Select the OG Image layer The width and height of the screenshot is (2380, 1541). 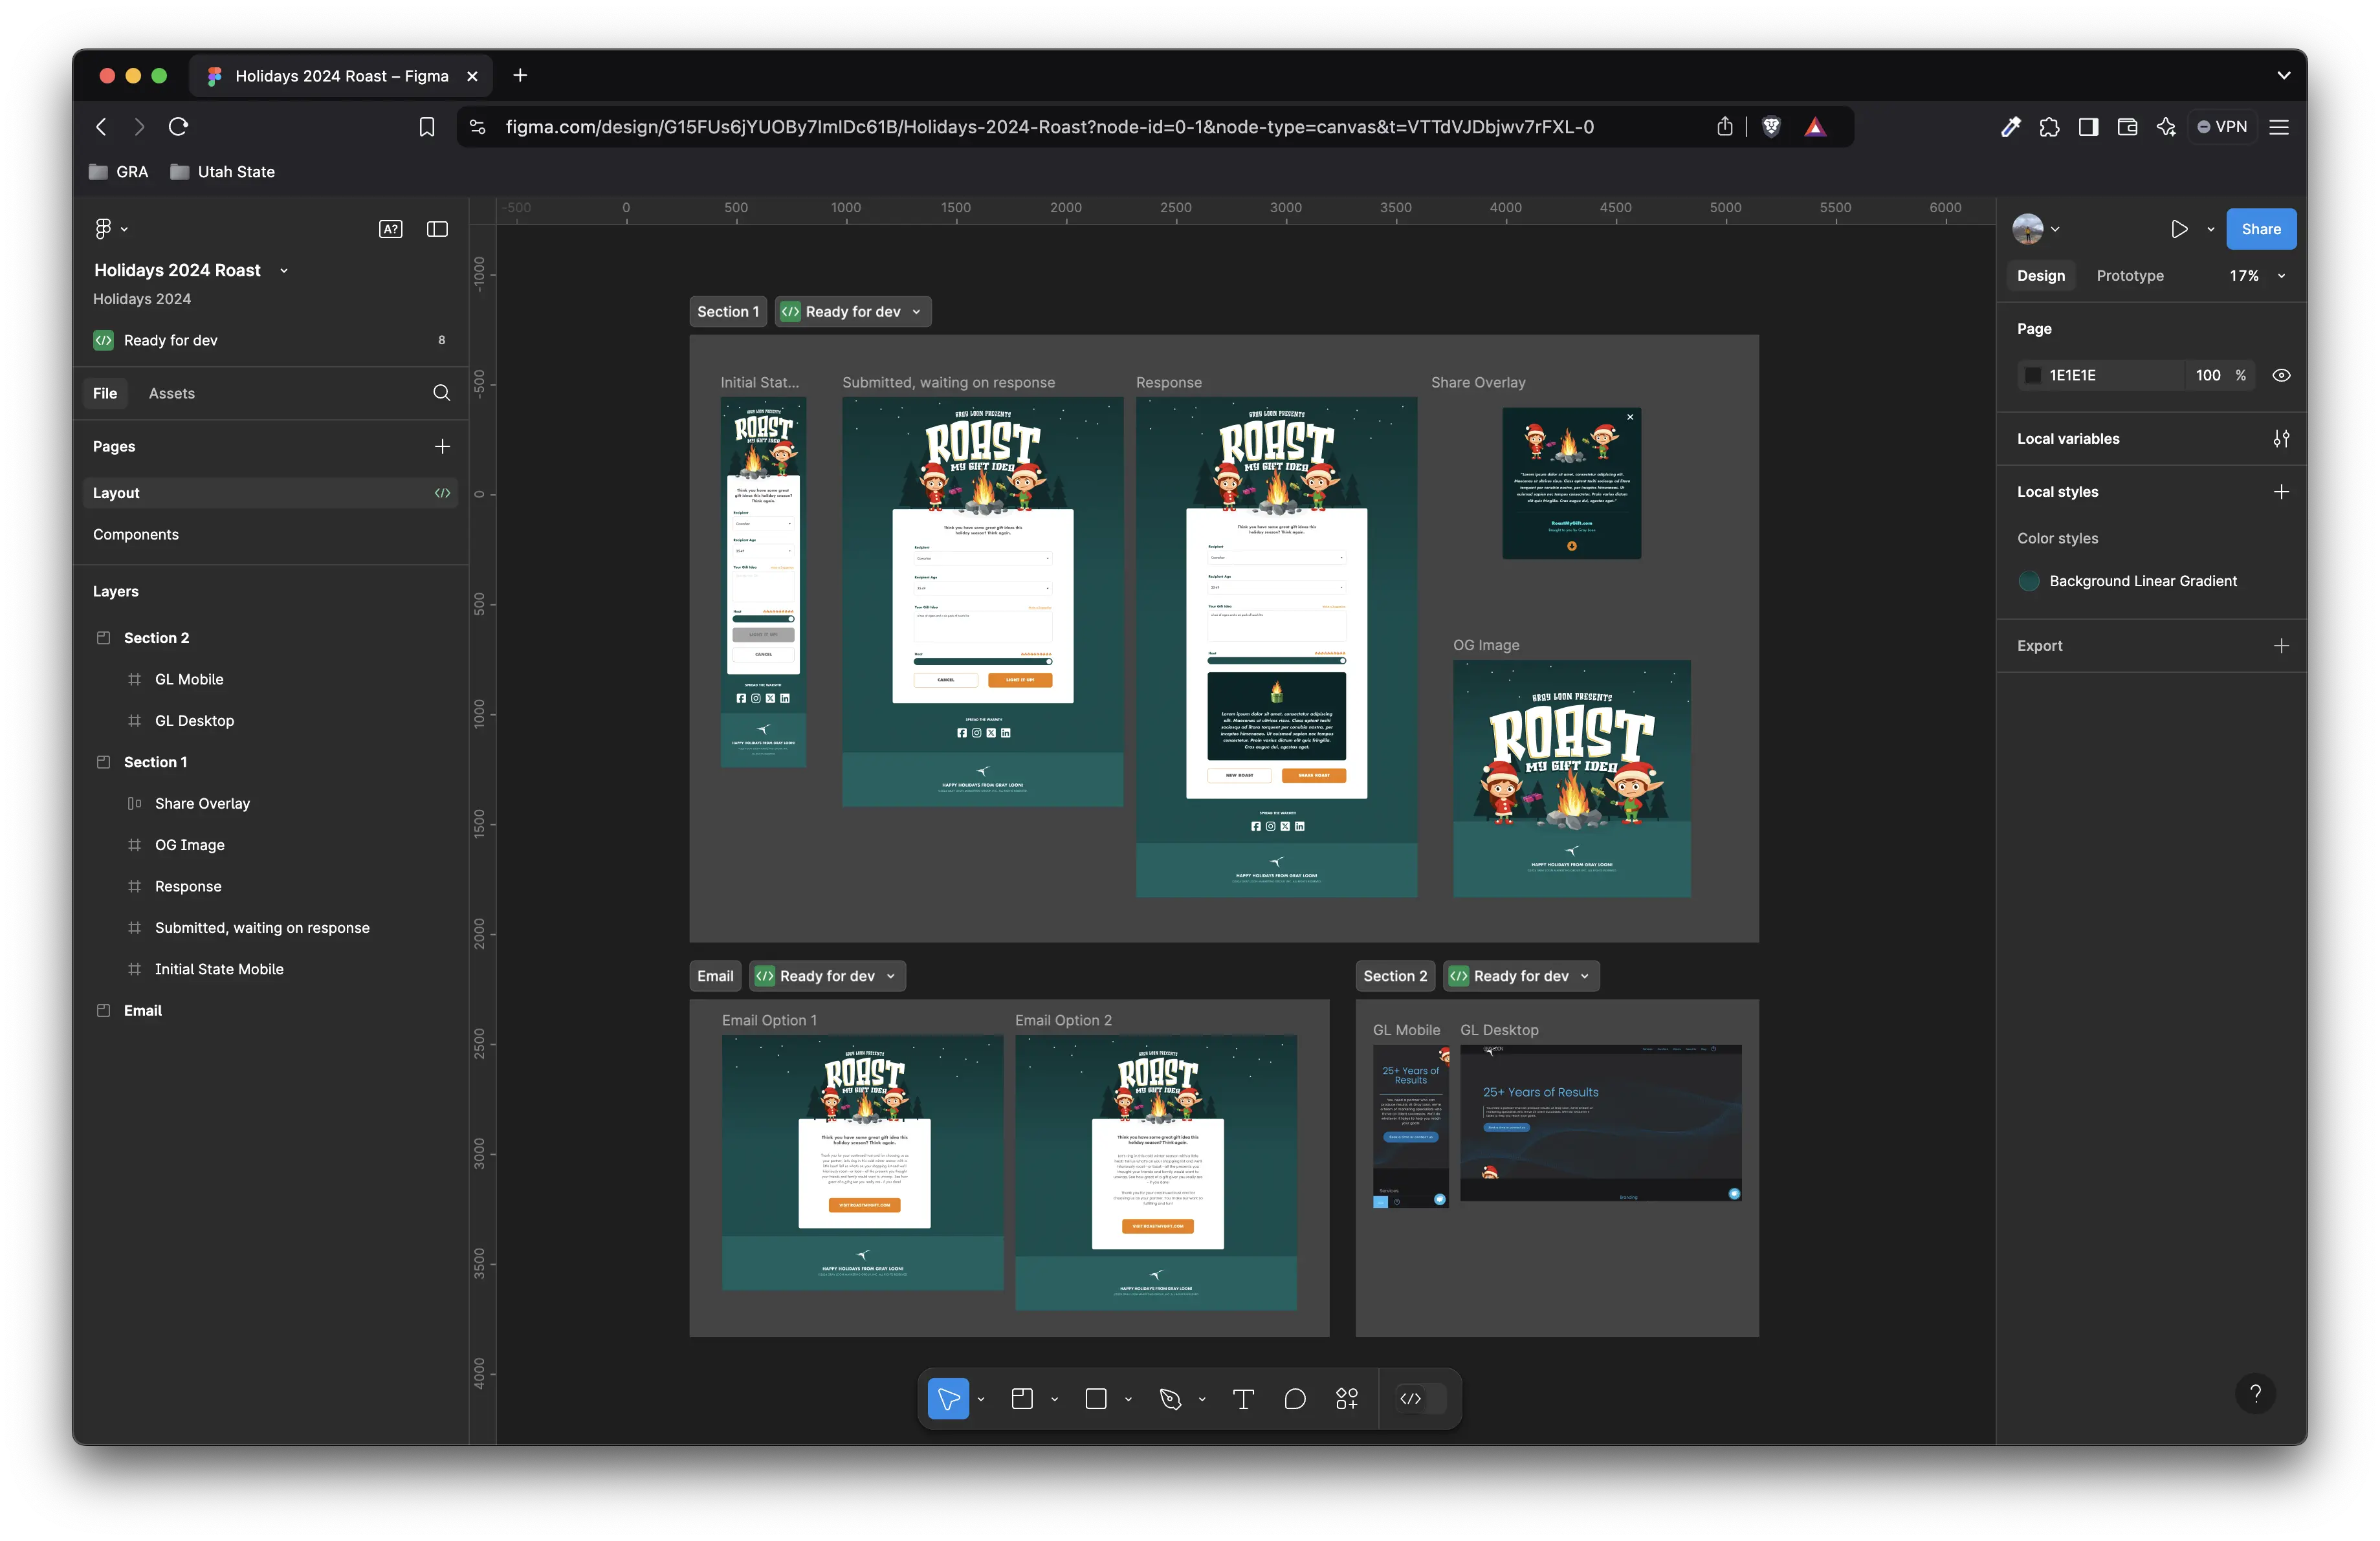pos(189,845)
